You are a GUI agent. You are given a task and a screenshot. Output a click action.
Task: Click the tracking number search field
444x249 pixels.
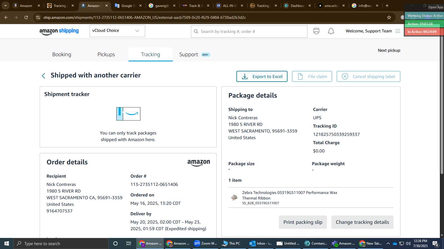249,32
